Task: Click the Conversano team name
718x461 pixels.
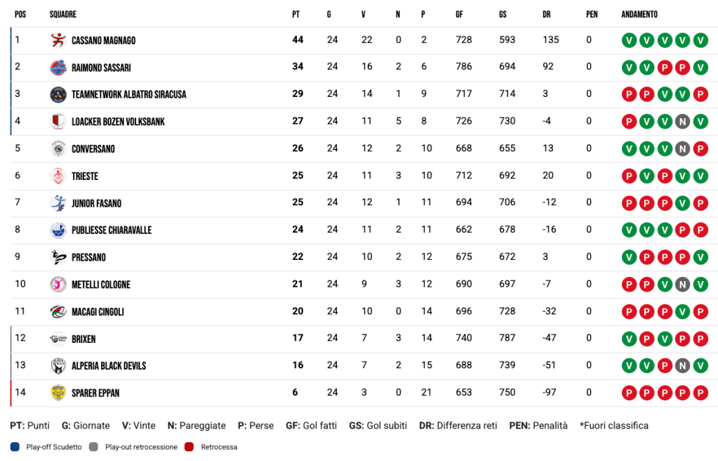Action: click(93, 149)
